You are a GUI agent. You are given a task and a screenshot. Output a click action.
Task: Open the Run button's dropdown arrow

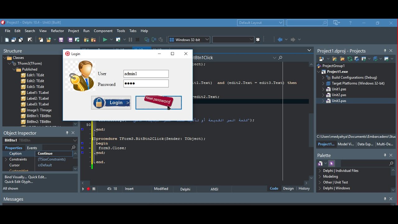tap(112, 40)
